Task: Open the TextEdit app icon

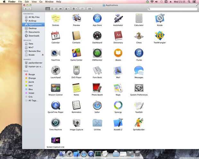Action: pyautogui.click(x=139, y=105)
